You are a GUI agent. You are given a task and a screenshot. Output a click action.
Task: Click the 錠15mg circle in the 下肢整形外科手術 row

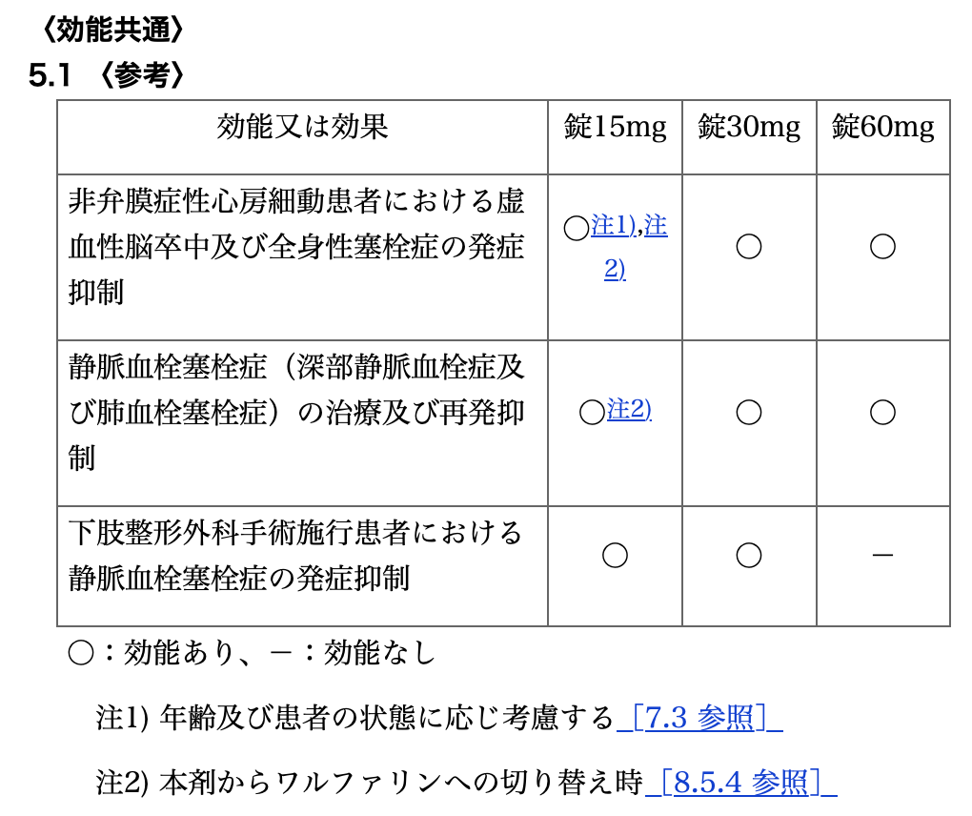(615, 555)
